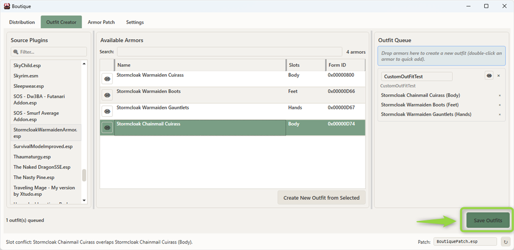Preview the selected Stormcloak Chainmail Cuirass
The height and width of the screenshot is (250, 514).
[107, 128]
